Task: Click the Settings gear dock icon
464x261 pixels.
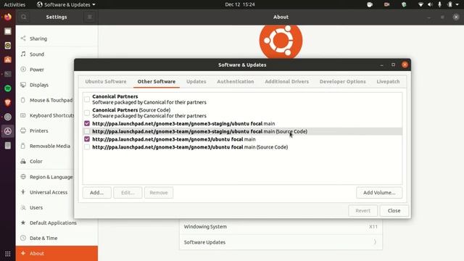Action: point(8,117)
